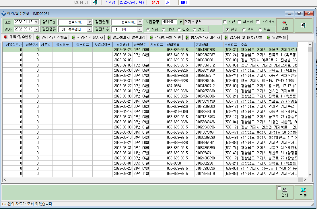Click the app icon in the window title bar
This screenshot has width=317, height=209.
3,13
